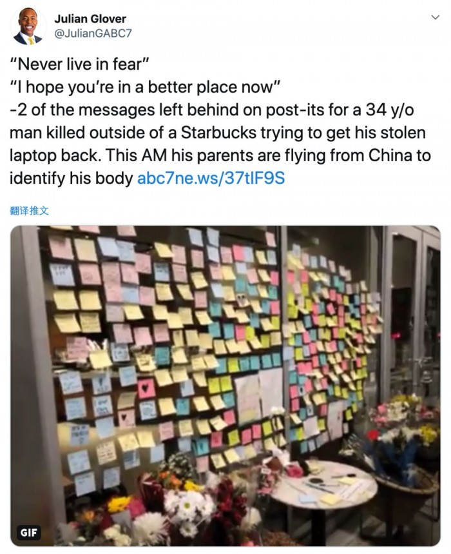
Task: Open the abc7ne.ws/37tIF9S link
Action: point(211,177)
